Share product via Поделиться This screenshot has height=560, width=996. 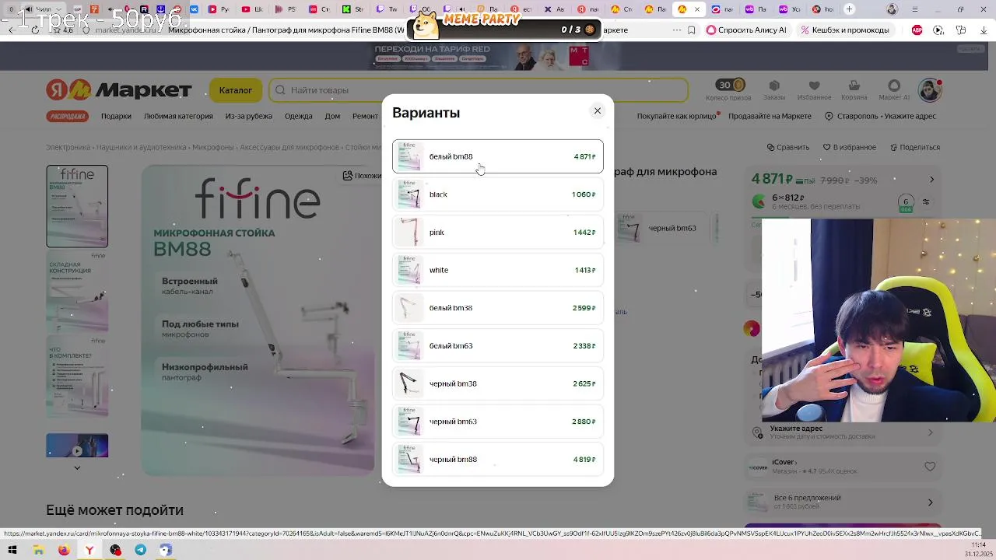pyautogui.click(x=915, y=147)
